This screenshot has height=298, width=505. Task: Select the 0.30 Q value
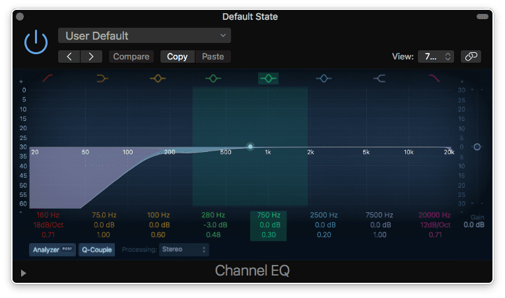pos(269,235)
